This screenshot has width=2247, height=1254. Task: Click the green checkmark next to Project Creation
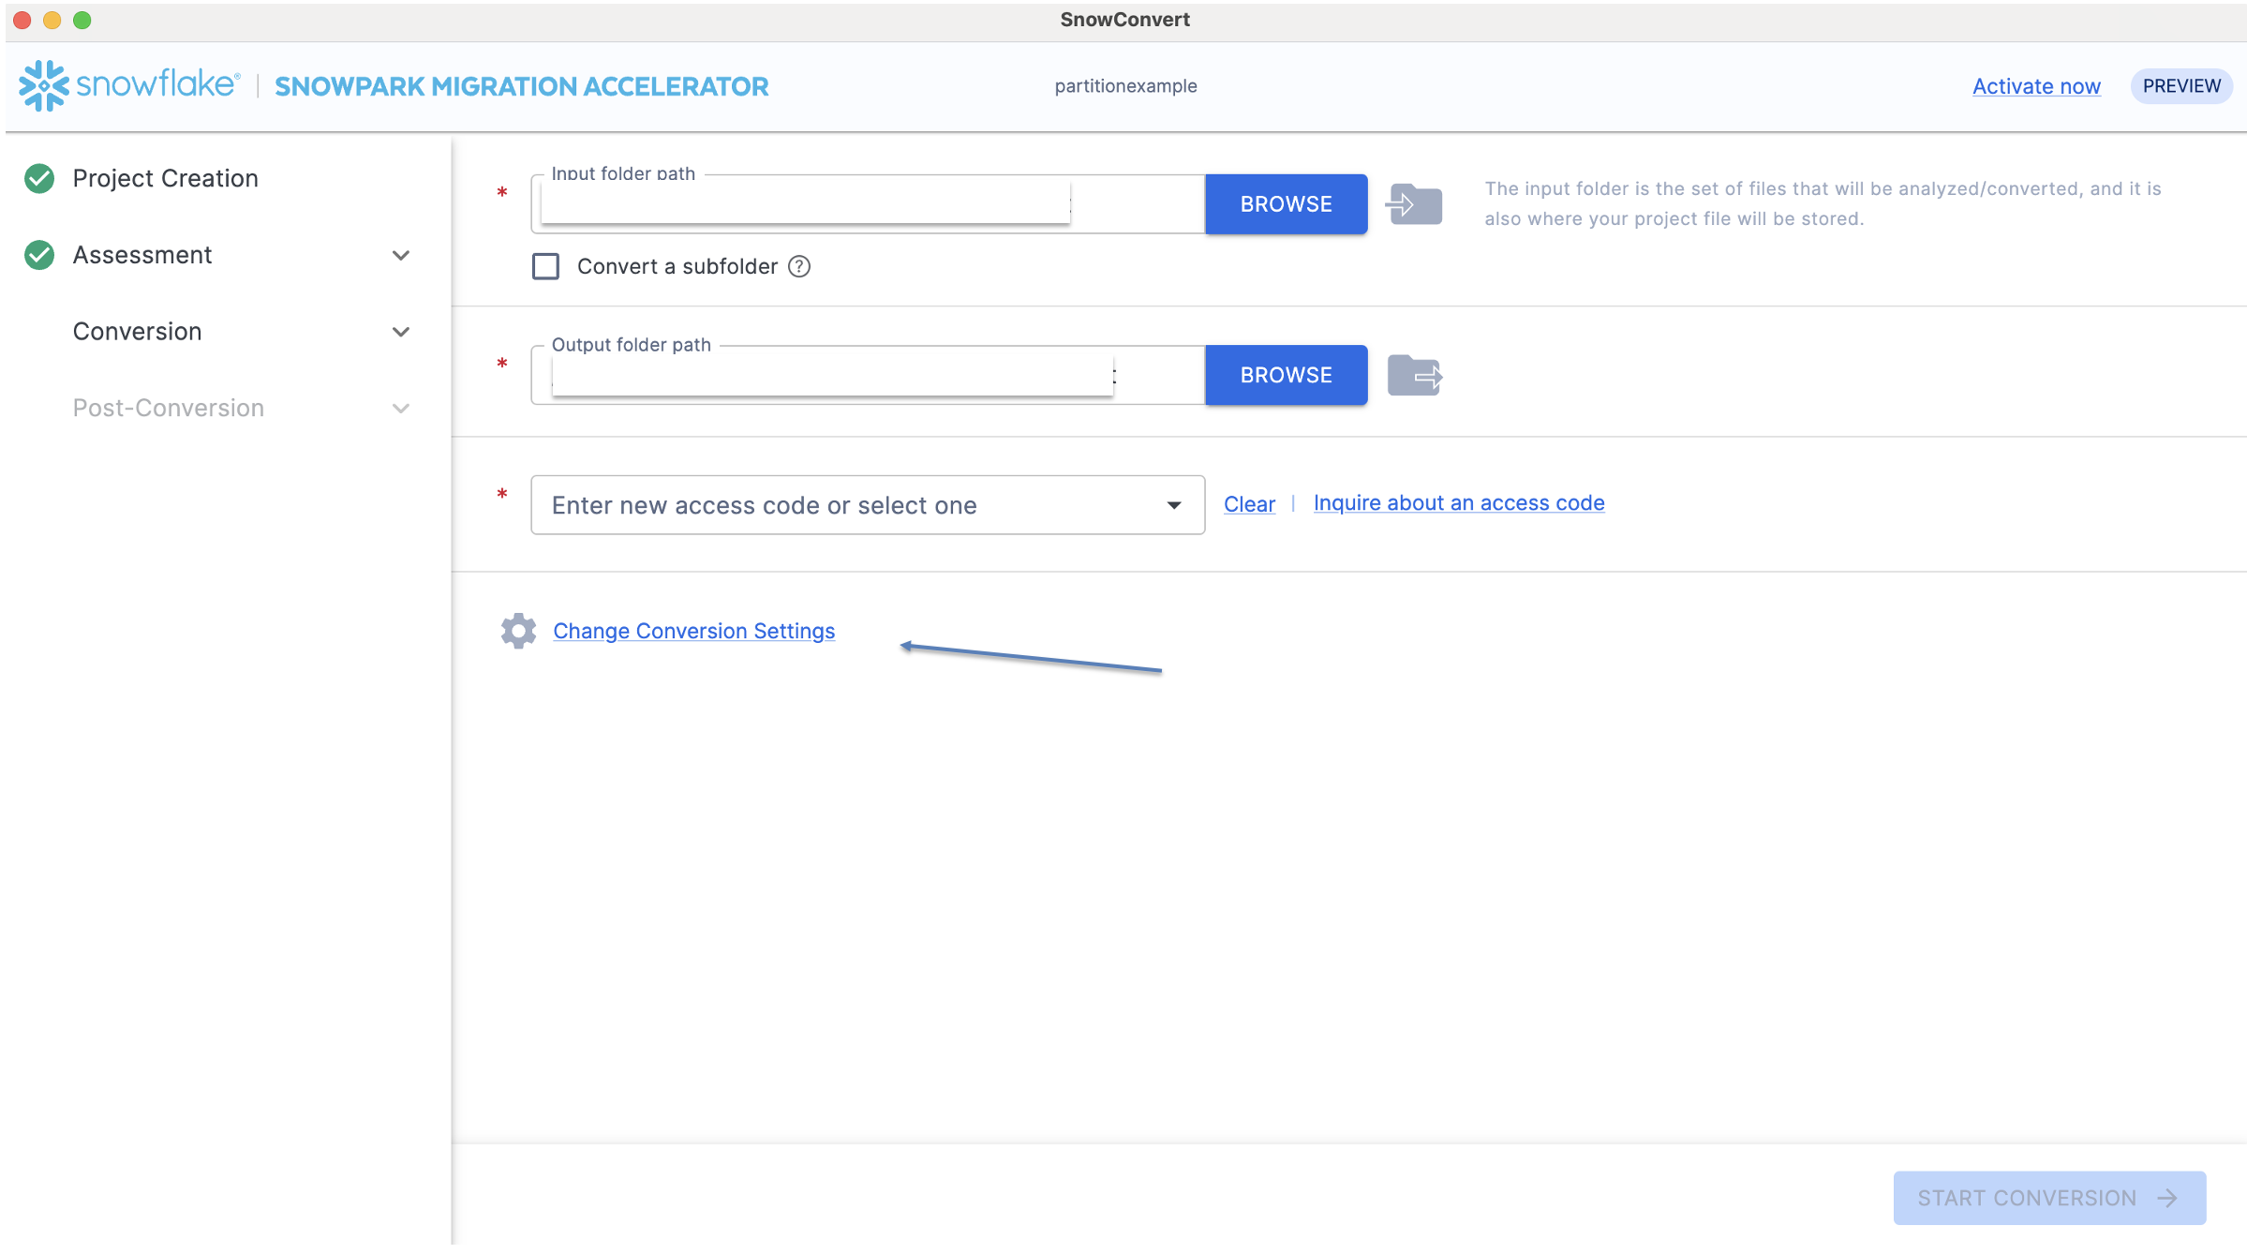pos(38,177)
